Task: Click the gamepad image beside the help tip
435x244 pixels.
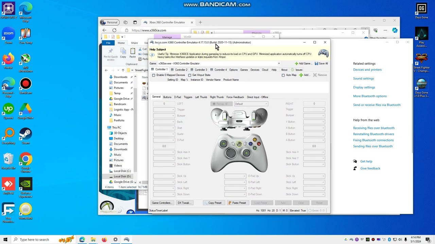Action: (323, 53)
